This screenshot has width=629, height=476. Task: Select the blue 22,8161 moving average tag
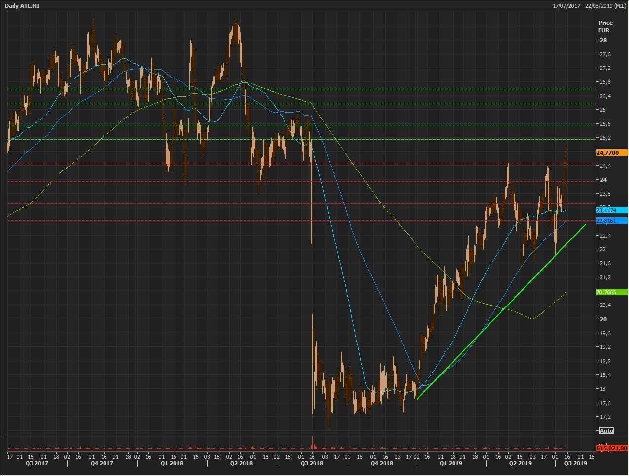(x=611, y=221)
